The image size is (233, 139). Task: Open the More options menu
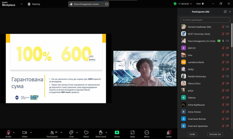tap(147, 133)
